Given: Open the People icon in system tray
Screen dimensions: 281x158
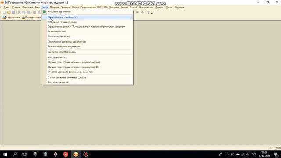Looking at the screenshot, I should click(x=220, y=154).
